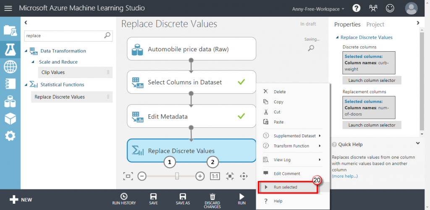The width and height of the screenshot is (430, 210).
Task: Collapse the Statistical Functions category
Action: point(26,84)
